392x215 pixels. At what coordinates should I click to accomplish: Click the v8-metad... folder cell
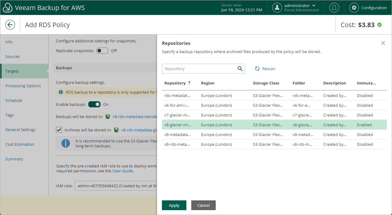[303, 134]
